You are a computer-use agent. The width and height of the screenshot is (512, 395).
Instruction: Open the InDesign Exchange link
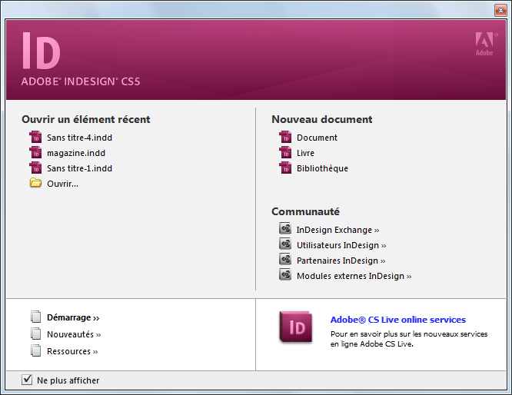pos(338,230)
